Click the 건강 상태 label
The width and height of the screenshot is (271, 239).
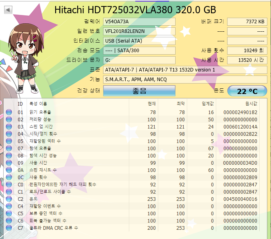89,90
